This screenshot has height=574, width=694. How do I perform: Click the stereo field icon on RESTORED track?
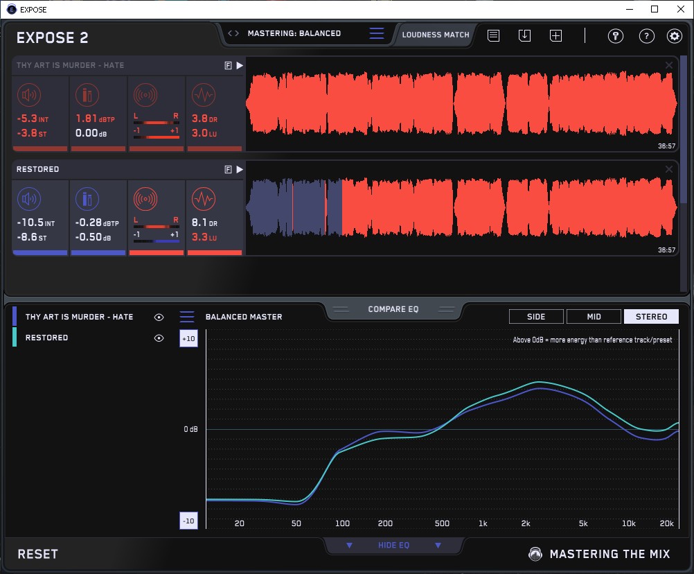(x=145, y=200)
